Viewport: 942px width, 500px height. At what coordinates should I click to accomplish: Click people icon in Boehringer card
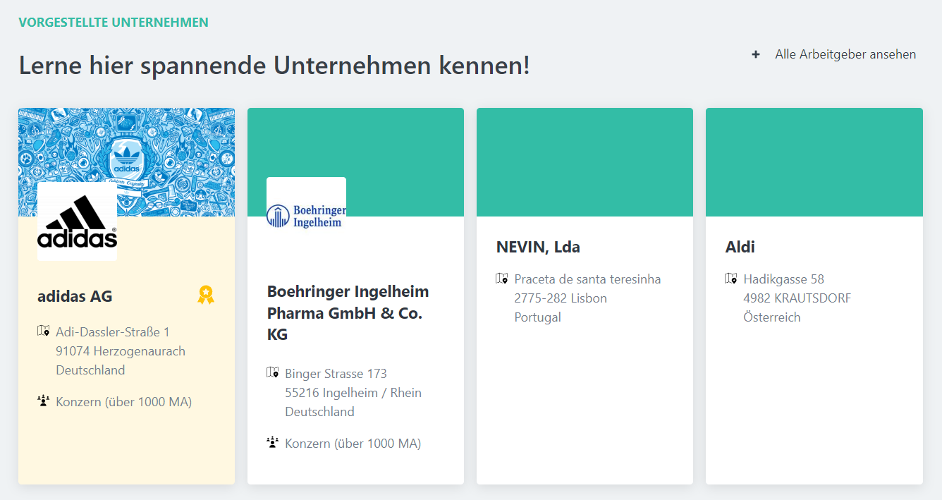[273, 443]
